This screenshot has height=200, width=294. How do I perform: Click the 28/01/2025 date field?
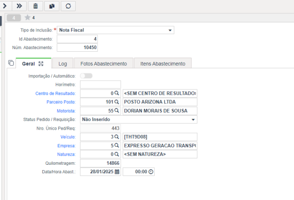tap(100, 172)
